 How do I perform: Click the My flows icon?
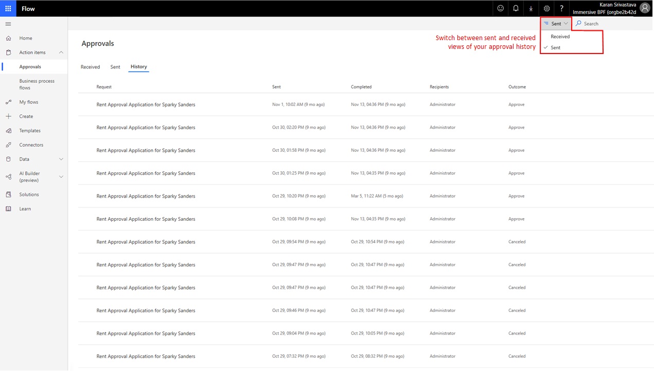tap(8, 102)
